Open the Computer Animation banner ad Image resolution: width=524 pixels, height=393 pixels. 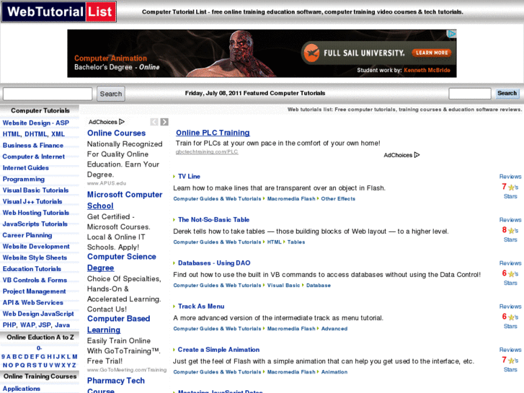click(262, 53)
